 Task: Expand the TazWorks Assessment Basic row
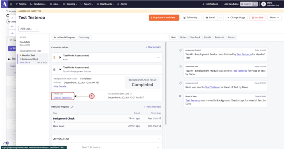tap(60, 58)
